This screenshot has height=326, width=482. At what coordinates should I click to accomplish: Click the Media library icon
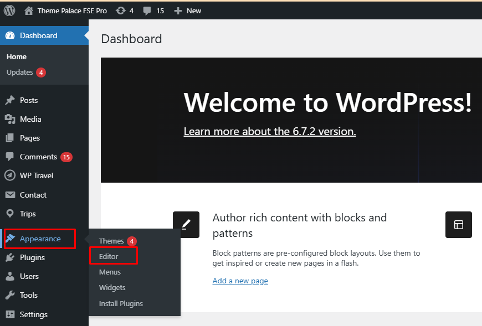pos(10,119)
